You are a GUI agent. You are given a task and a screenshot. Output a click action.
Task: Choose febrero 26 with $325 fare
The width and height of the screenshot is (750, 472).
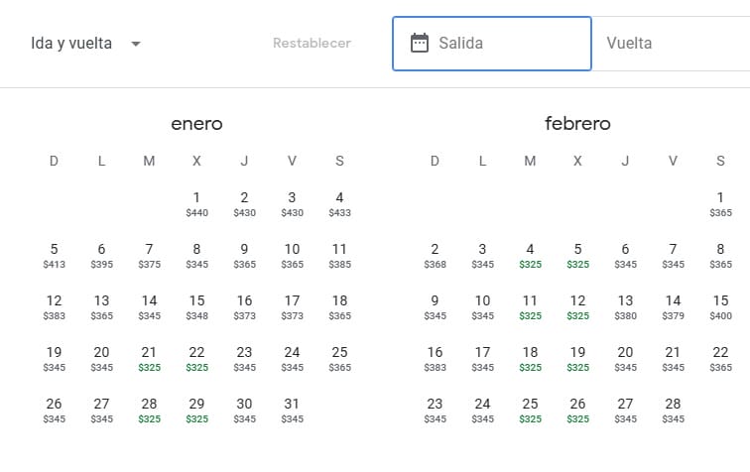click(577, 410)
